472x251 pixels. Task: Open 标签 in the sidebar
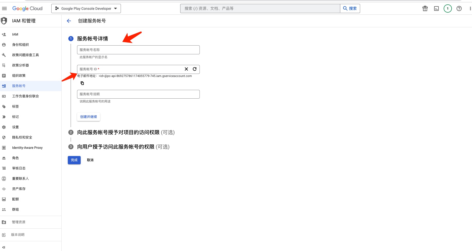coord(31,106)
